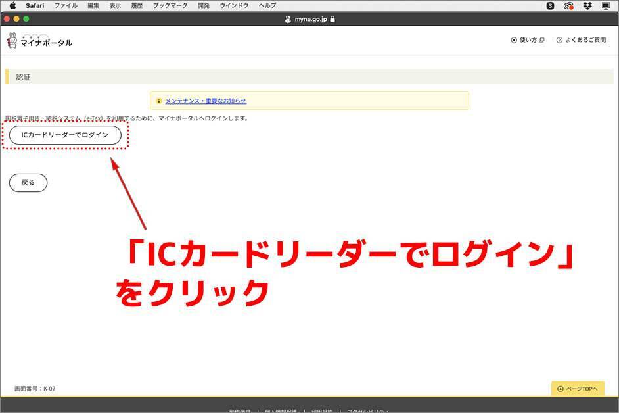Click the Apple menu icon
This screenshot has width=619, height=413.
(x=12, y=5)
